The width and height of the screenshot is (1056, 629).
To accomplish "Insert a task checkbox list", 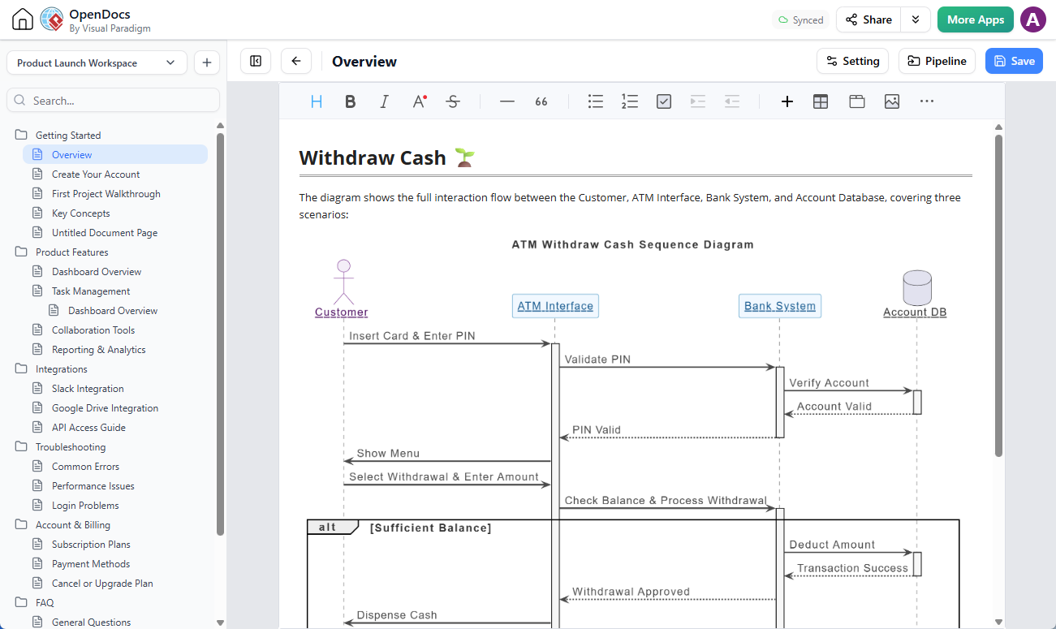I will [x=664, y=101].
